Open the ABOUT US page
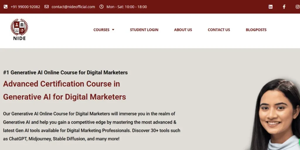 (183, 30)
